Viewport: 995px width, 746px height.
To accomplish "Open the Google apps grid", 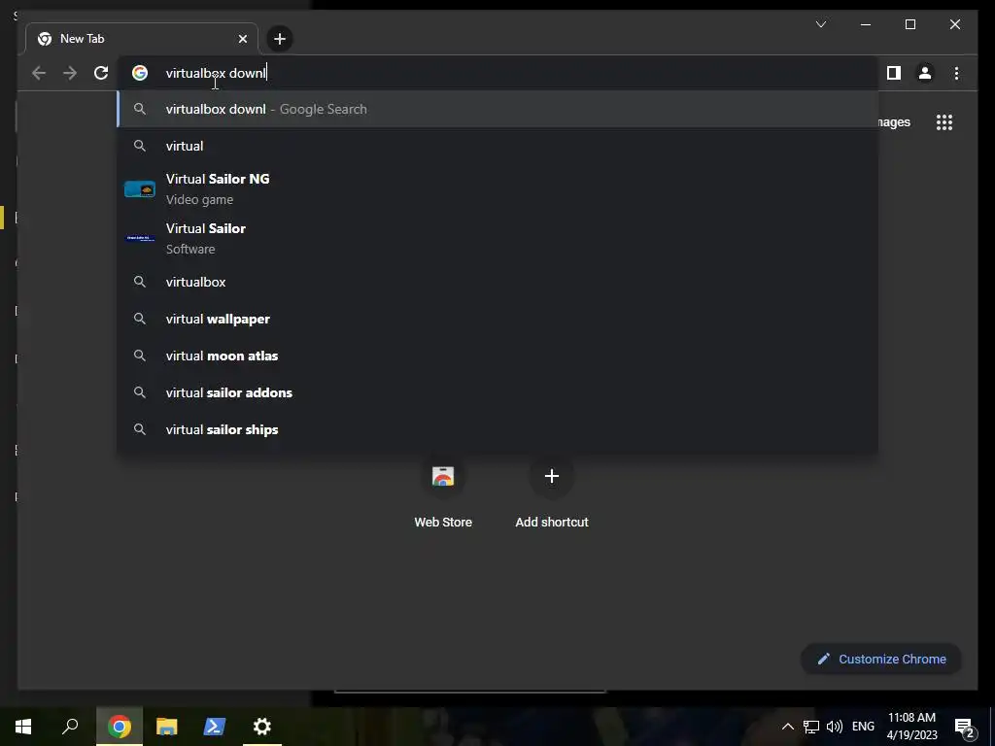I will (944, 122).
